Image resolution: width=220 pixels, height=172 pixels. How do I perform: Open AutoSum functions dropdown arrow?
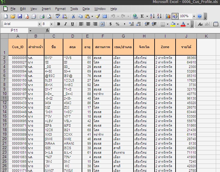(147, 17)
